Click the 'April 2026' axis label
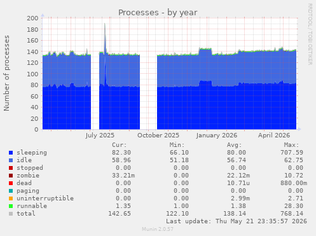 274,135
